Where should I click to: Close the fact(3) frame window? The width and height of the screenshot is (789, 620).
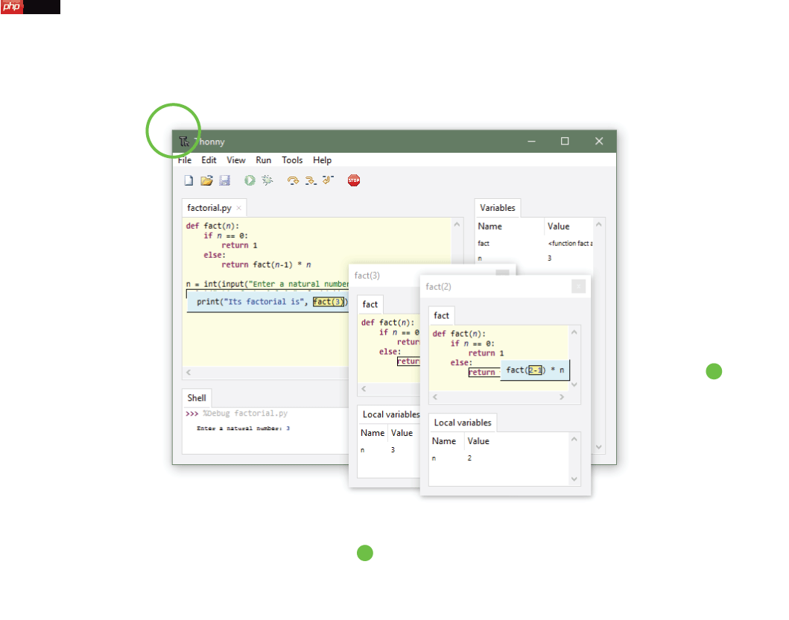tap(502, 272)
